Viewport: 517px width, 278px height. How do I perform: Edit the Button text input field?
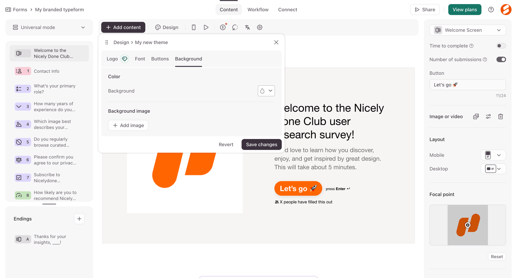467,85
